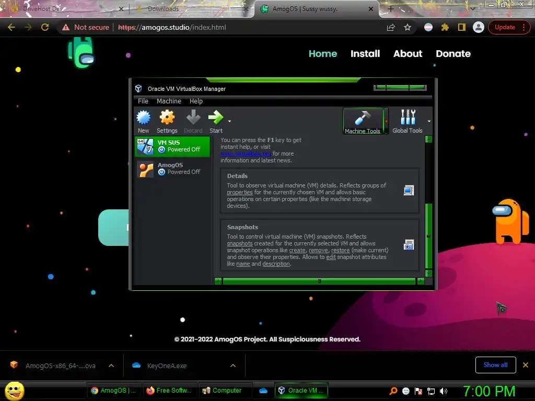
Task: Select Machine Tools button
Action: (x=363, y=121)
